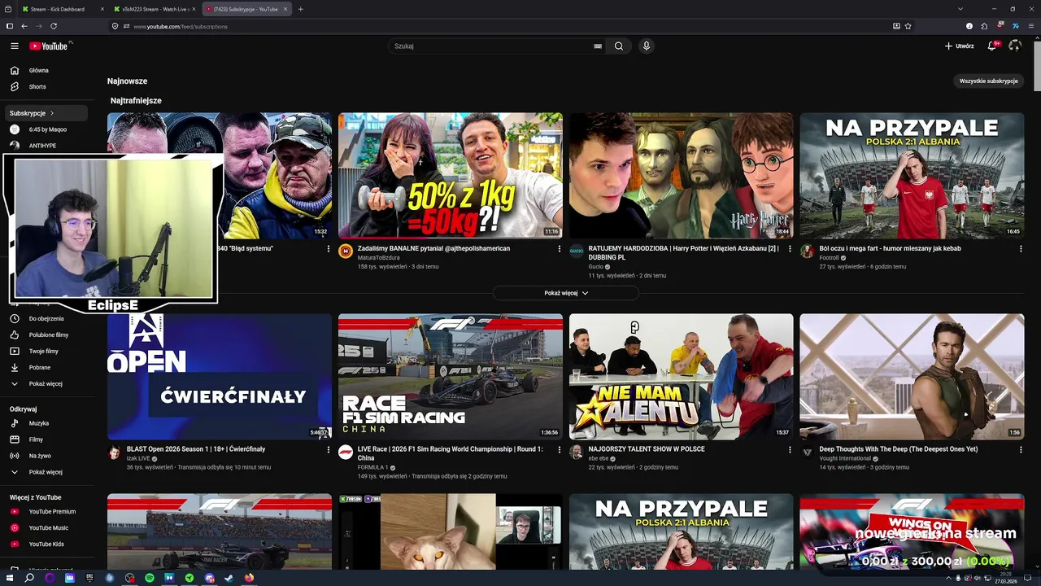The height and width of the screenshot is (586, 1041).
Task: Open a new browser tab
Action: click(x=301, y=9)
